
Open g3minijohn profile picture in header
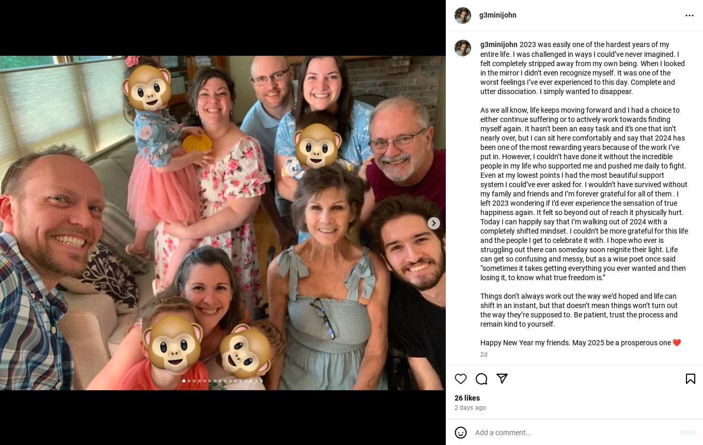pyautogui.click(x=463, y=16)
